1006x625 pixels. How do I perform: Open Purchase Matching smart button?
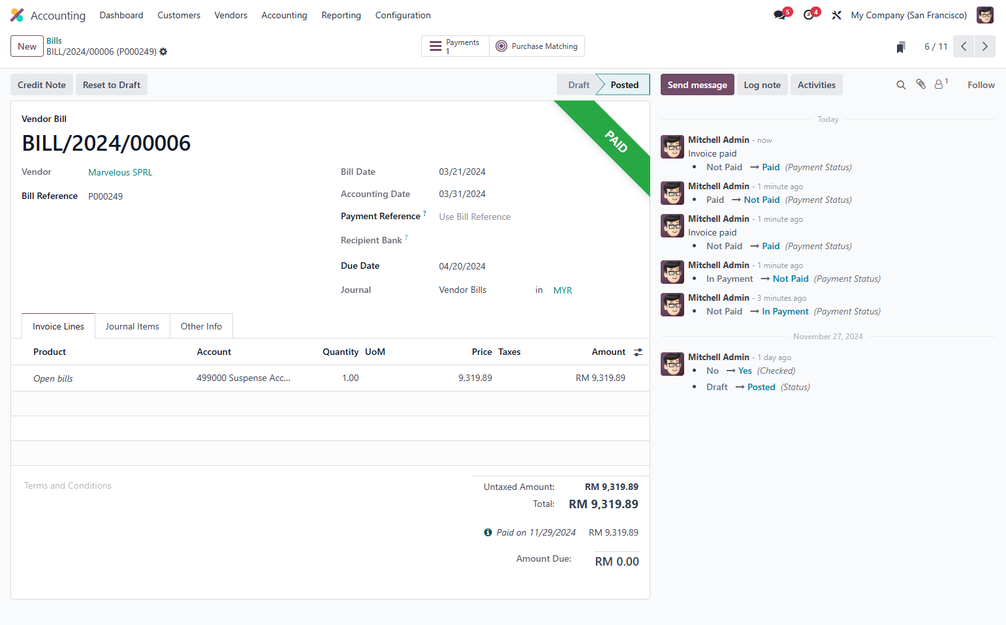[537, 46]
